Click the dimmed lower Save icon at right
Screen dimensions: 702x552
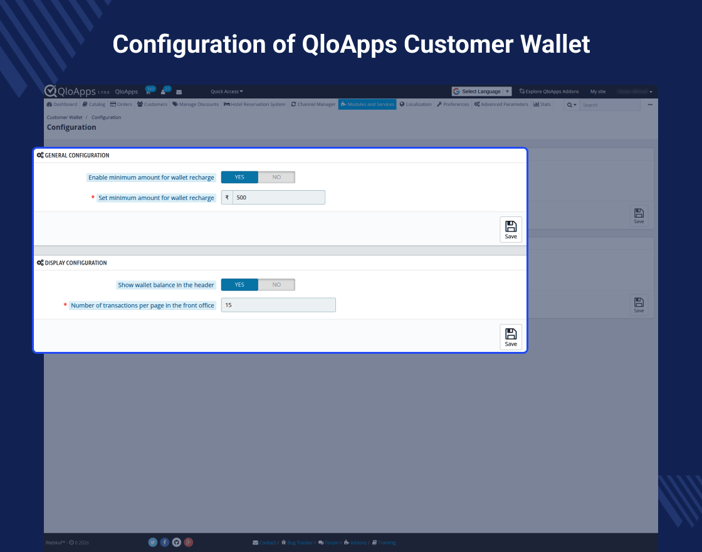coord(639,305)
